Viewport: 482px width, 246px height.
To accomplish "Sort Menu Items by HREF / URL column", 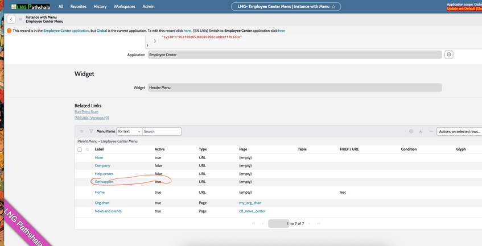I will click(349, 149).
